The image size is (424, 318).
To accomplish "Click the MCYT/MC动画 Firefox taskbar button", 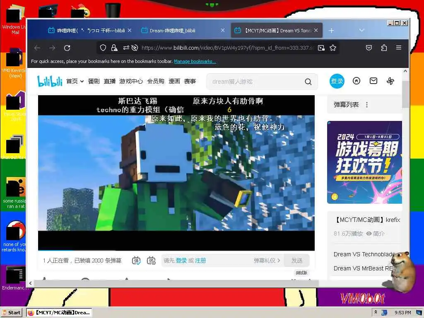I will click(x=60, y=313).
